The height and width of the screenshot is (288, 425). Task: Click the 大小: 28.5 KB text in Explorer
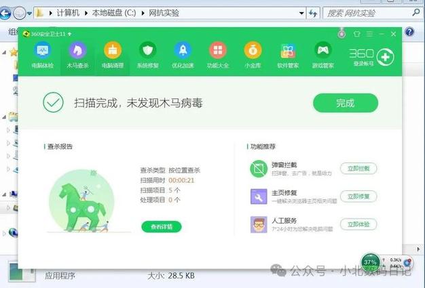(x=171, y=276)
